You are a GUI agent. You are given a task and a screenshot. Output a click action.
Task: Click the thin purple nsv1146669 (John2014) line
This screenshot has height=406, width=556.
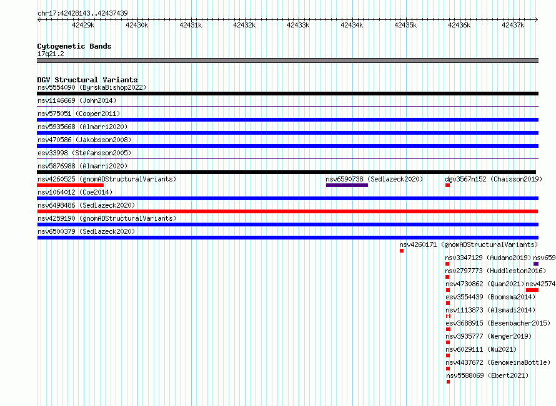[287, 106]
